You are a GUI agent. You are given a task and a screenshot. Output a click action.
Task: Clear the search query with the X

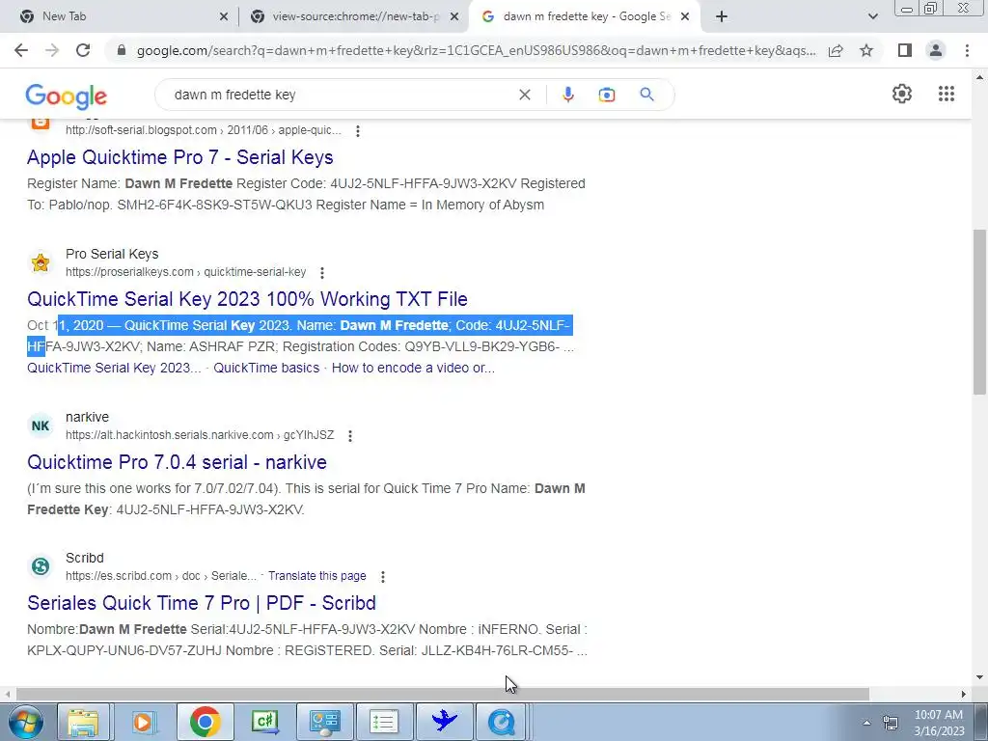(x=524, y=95)
